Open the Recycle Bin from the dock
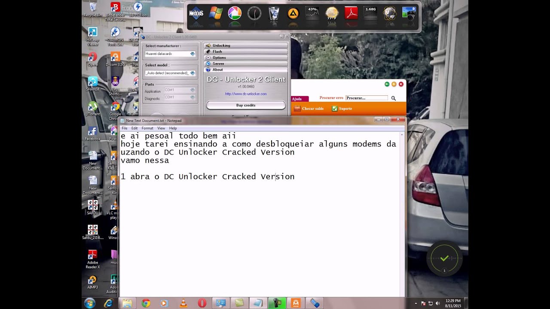 [x=274, y=13]
